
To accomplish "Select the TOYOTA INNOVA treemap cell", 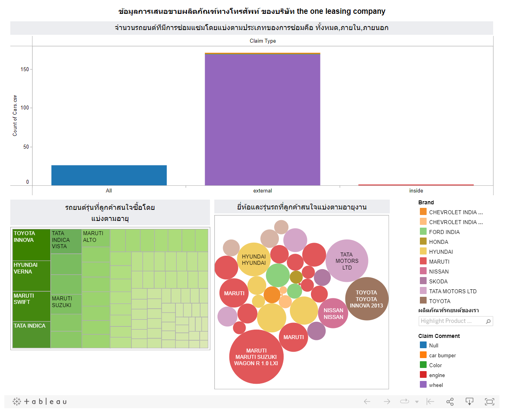I will click(x=31, y=244).
